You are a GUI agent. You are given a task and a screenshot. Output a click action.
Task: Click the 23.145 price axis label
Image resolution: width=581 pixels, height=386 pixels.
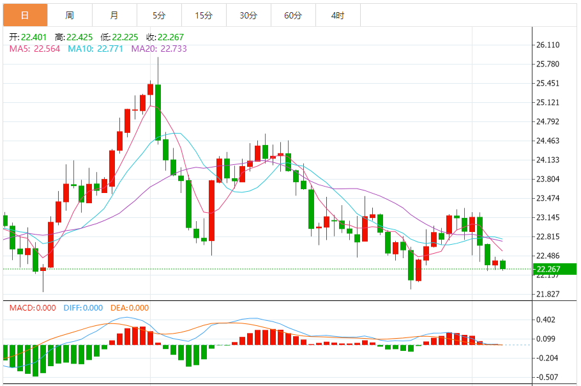pyautogui.click(x=548, y=218)
